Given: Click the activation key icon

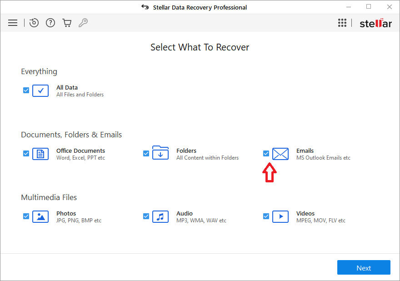Looking at the screenshot, I should (83, 23).
